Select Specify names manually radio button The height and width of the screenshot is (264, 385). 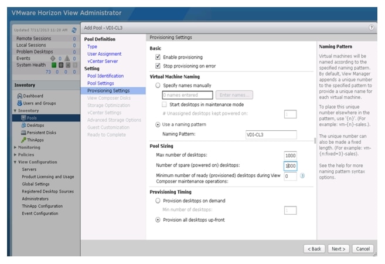(158, 85)
